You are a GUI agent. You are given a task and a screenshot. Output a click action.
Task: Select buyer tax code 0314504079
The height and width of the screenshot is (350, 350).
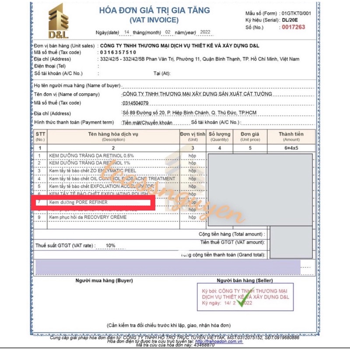pos(136,103)
